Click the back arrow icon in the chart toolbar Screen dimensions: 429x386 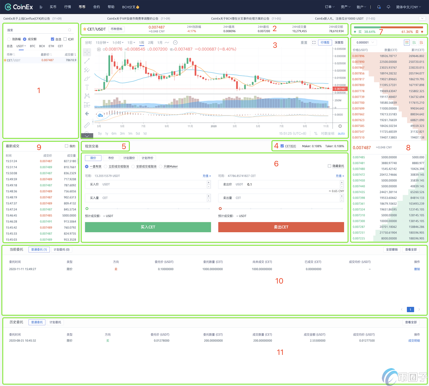(87, 113)
